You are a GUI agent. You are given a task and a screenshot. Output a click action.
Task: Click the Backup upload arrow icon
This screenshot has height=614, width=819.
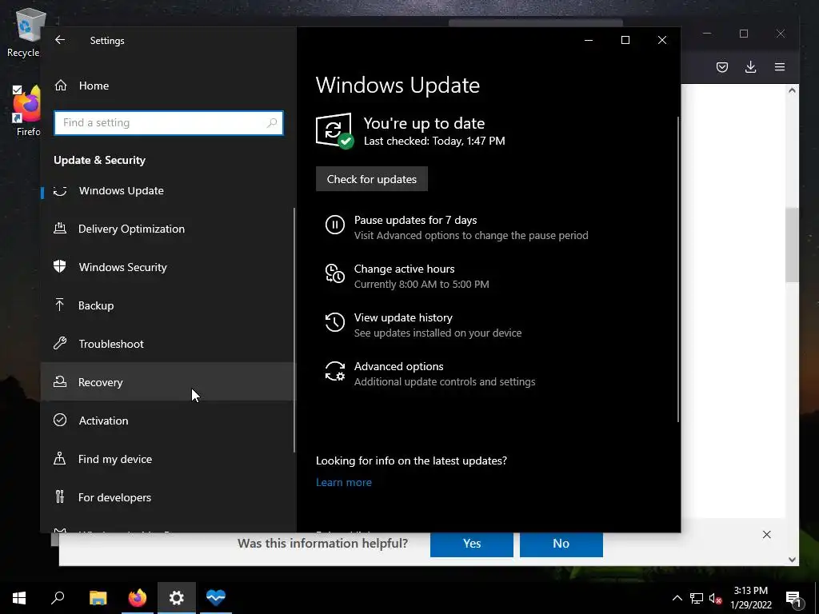[59, 305]
